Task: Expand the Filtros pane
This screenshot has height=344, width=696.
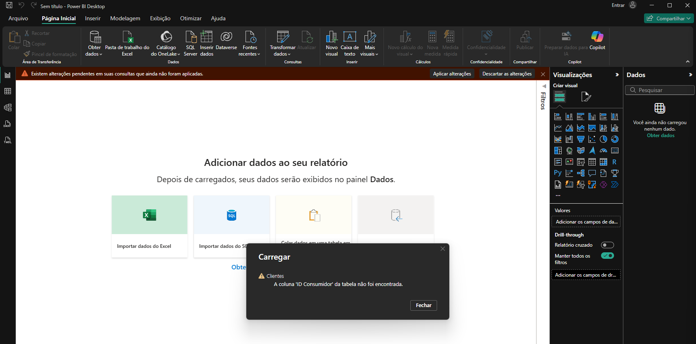Action: pyautogui.click(x=544, y=86)
